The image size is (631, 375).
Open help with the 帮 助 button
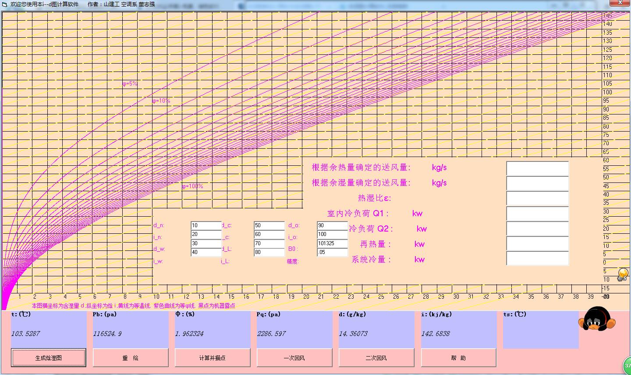pyautogui.click(x=458, y=358)
